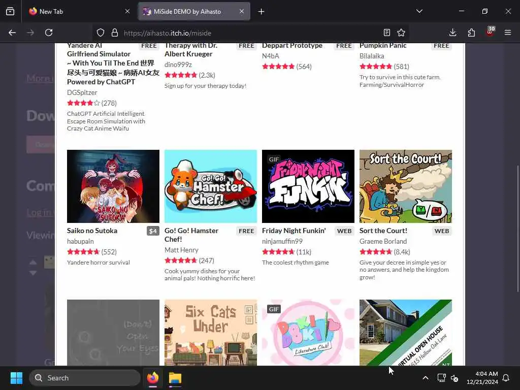Open Go! Go! Hamster Chef! thumbnail

tap(211, 186)
